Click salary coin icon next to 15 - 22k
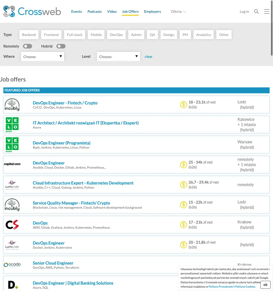The height and width of the screenshot is (291, 273). (183, 205)
